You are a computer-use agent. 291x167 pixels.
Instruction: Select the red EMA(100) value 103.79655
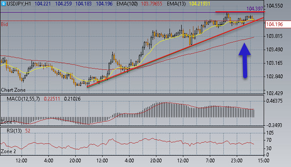pyautogui.click(x=152, y=3)
